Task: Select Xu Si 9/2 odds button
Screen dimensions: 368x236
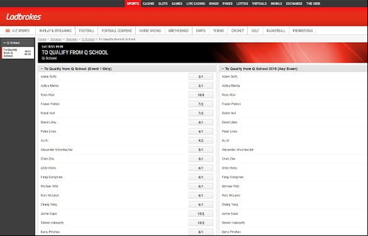Action: coord(201,141)
